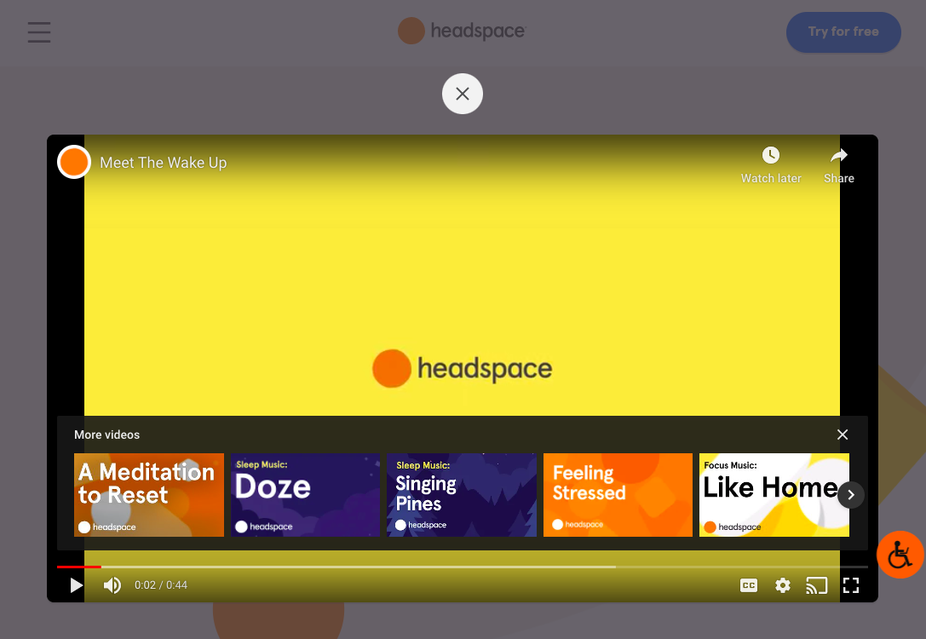This screenshot has width=926, height=639.
Task: Select the Doze sleep music video
Action: click(x=305, y=494)
